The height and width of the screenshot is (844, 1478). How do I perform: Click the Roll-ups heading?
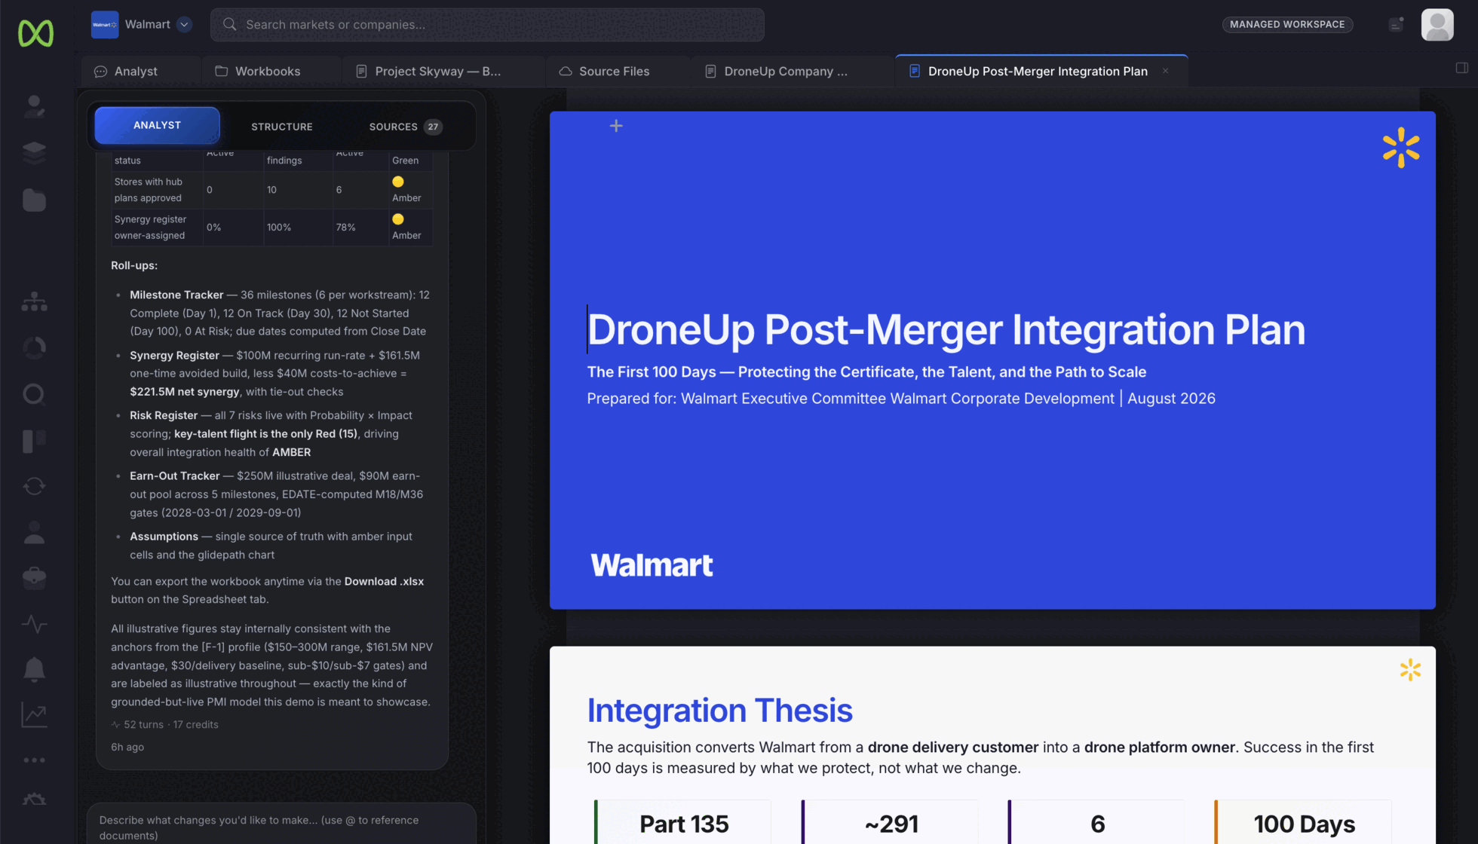point(134,265)
